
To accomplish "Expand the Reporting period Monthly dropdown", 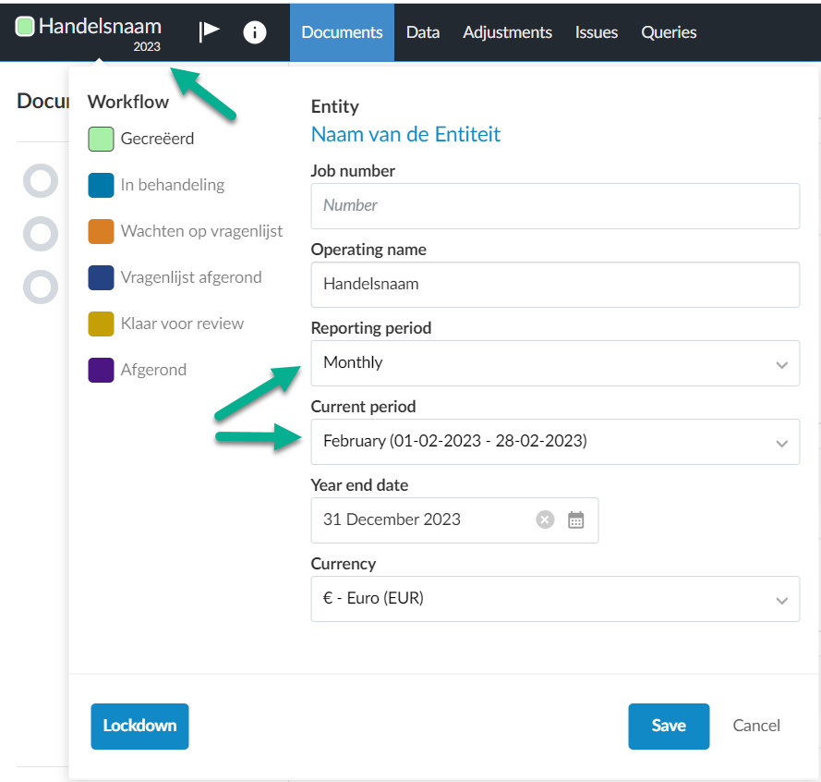I will tap(555, 363).
